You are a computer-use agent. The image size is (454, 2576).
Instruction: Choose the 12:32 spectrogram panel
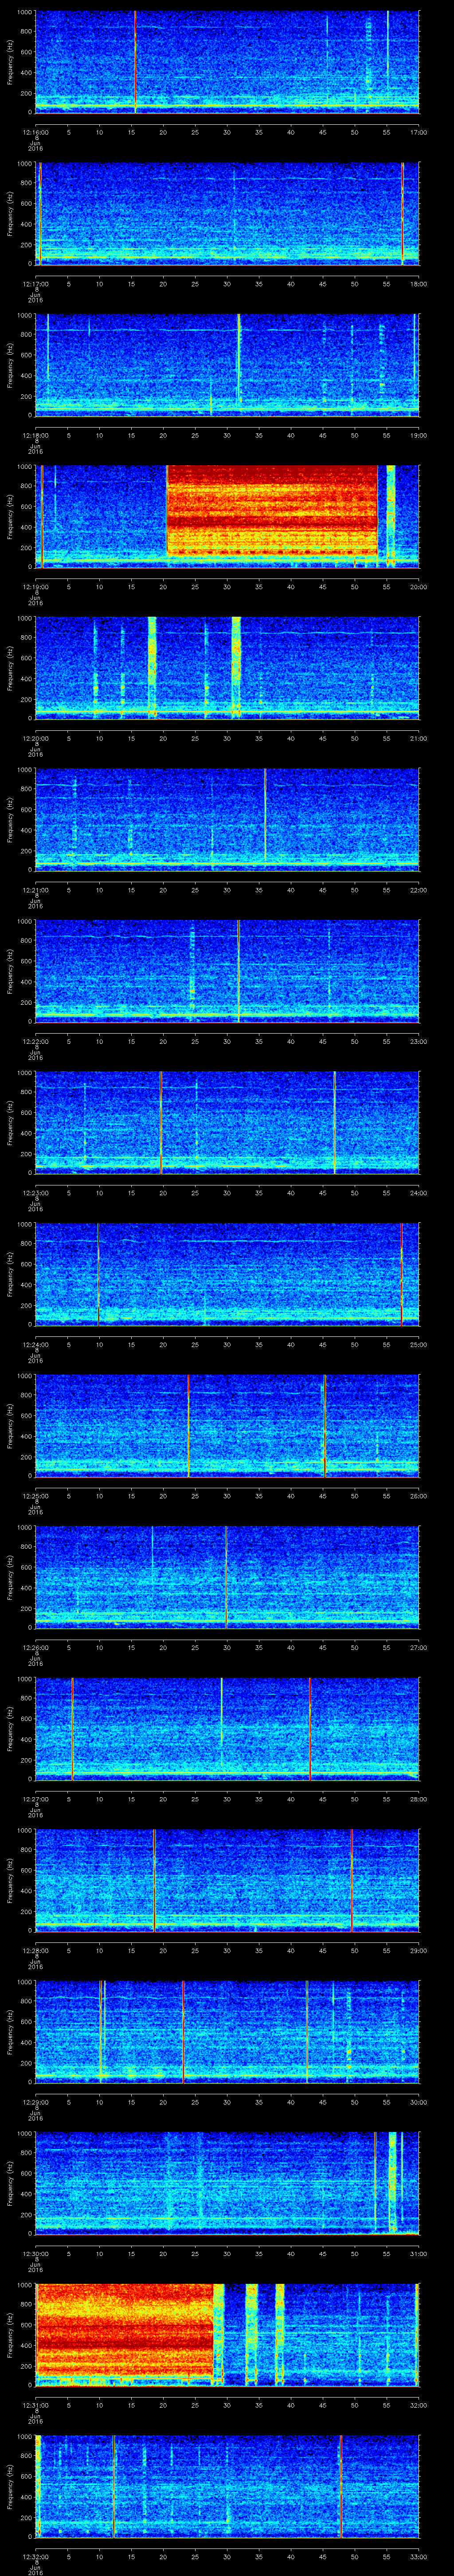pos(227,2486)
